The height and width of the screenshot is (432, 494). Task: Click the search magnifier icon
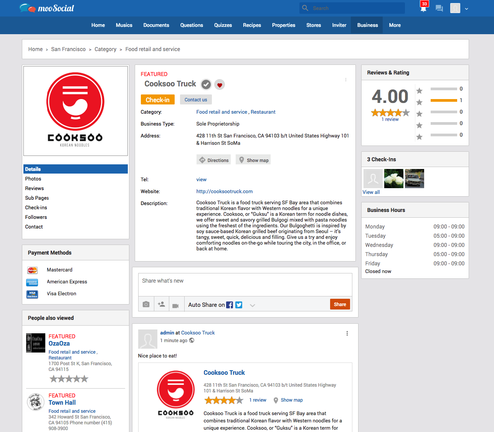pyautogui.click(x=305, y=8)
